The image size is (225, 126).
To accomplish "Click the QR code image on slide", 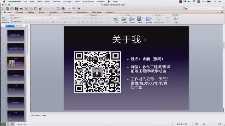I will pyautogui.click(x=98, y=72).
